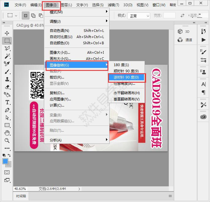Open the Tool Presets panel icon

click(x=203, y=105)
